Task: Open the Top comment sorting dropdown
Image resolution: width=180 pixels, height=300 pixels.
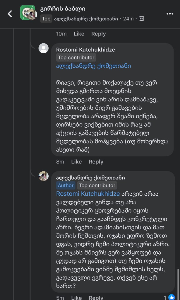Action: [46, 19]
